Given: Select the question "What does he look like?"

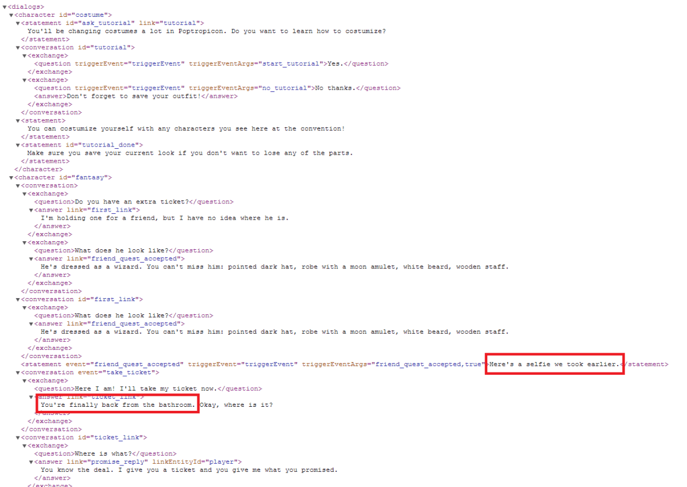Looking at the screenshot, I should 122,250.
